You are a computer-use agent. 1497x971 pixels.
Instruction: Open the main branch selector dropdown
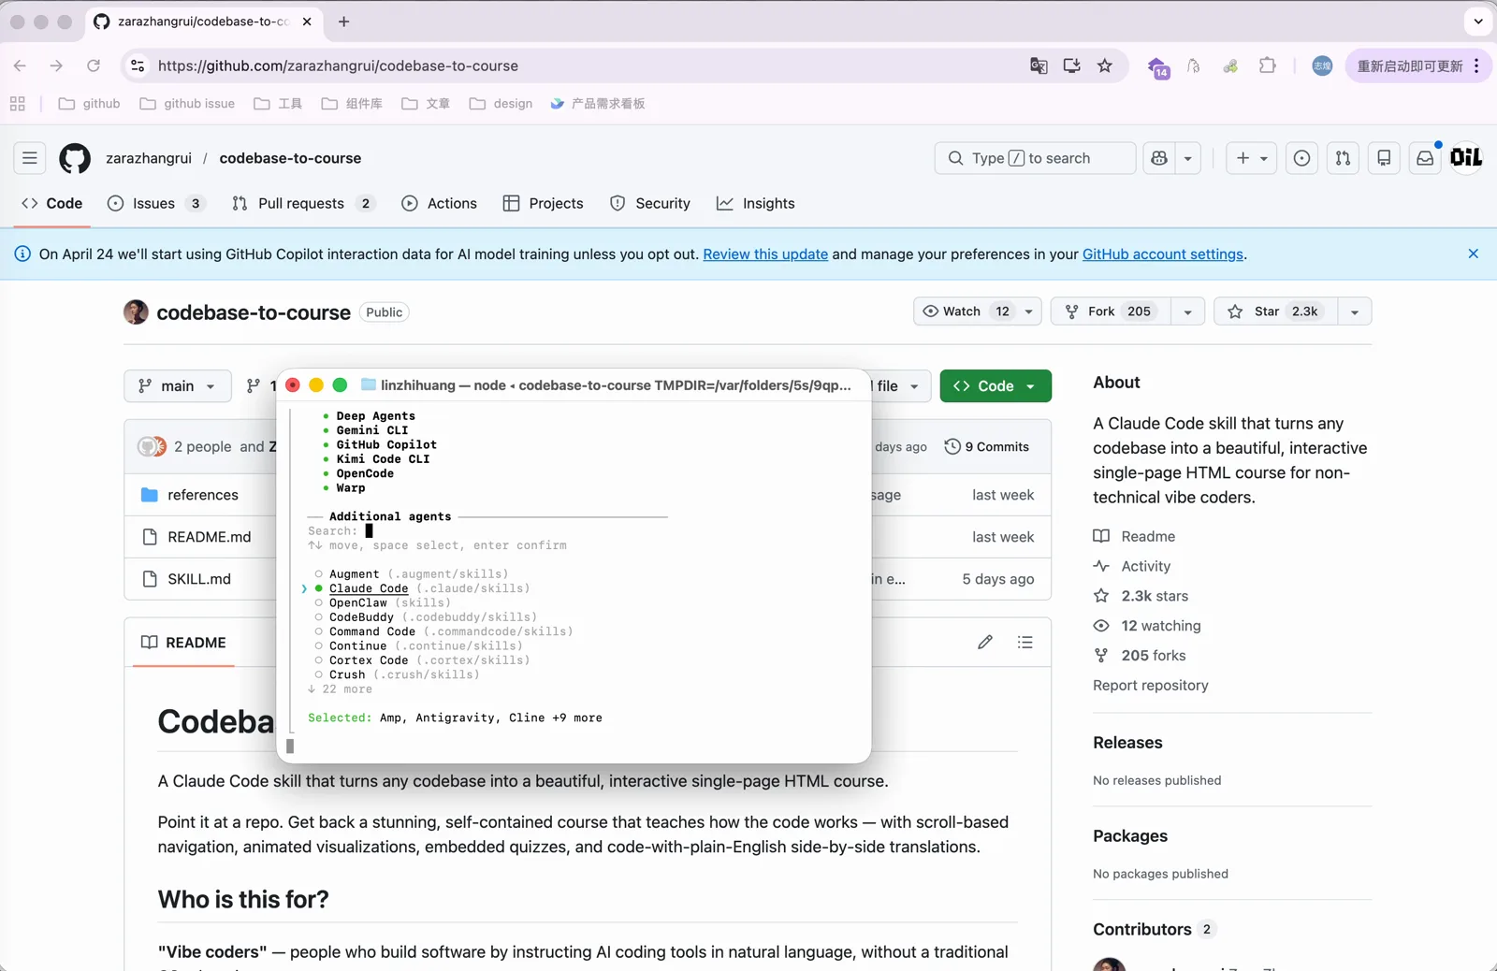coord(178,386)
